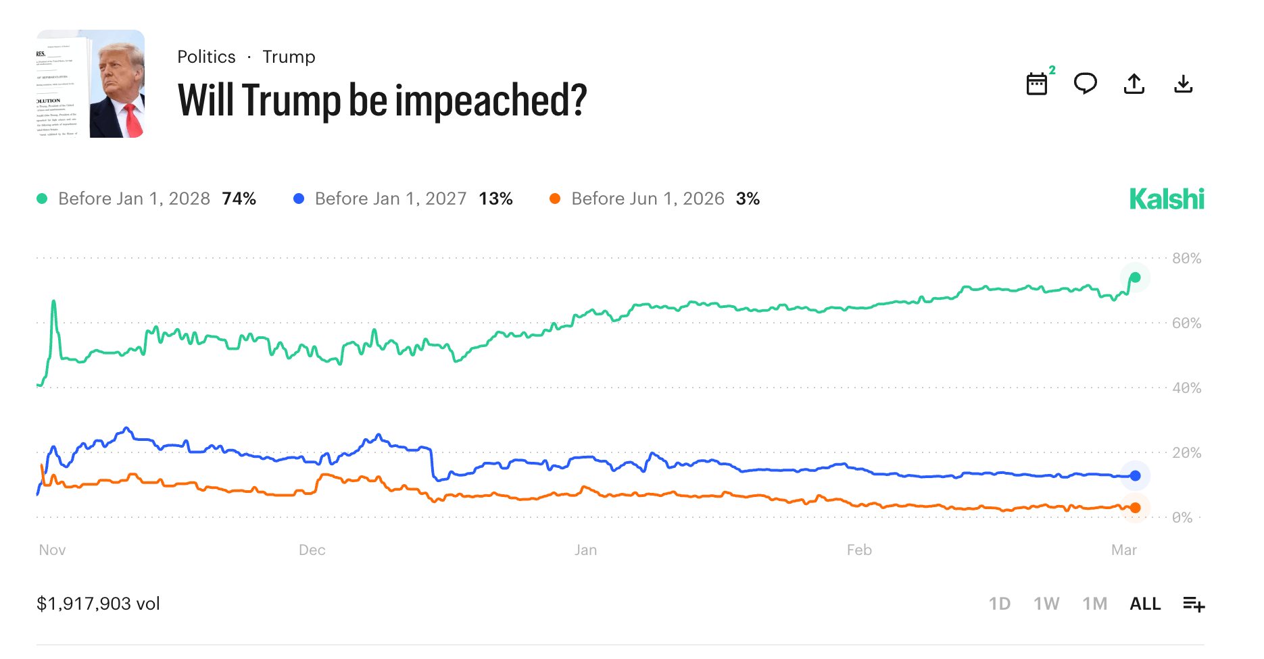Share this market using the share icon
The width and height of the screenshot is (1264, 659).
[x=1134, y=82]
